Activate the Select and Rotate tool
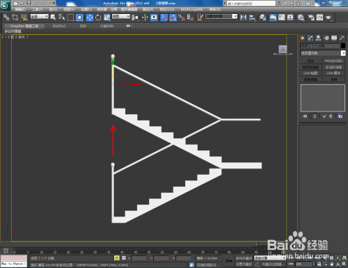The height and width of the screenshot is (268, 348). [x=98, y=17]
